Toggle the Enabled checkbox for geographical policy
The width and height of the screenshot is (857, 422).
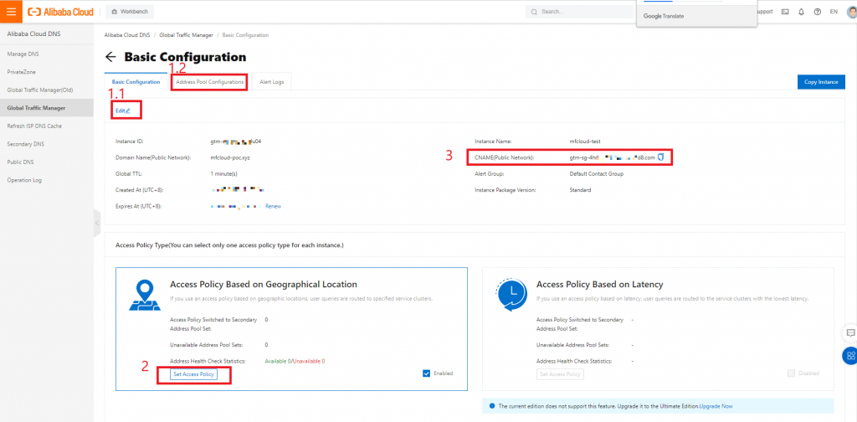426,373
